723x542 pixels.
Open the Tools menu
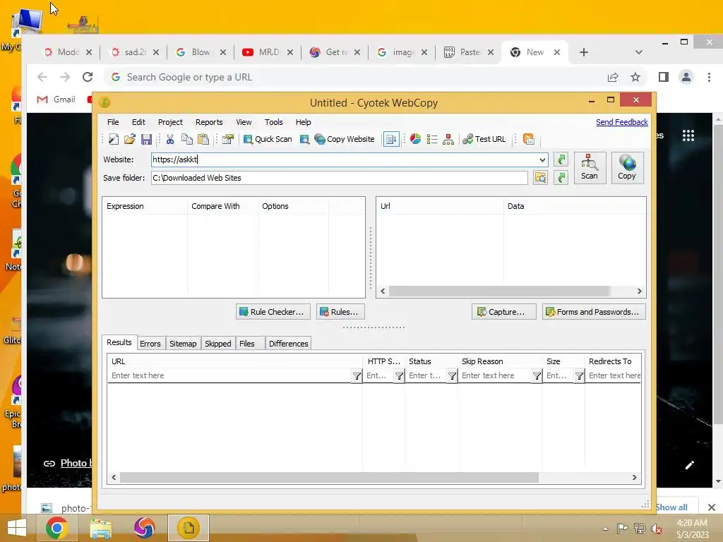coord(273,122)
